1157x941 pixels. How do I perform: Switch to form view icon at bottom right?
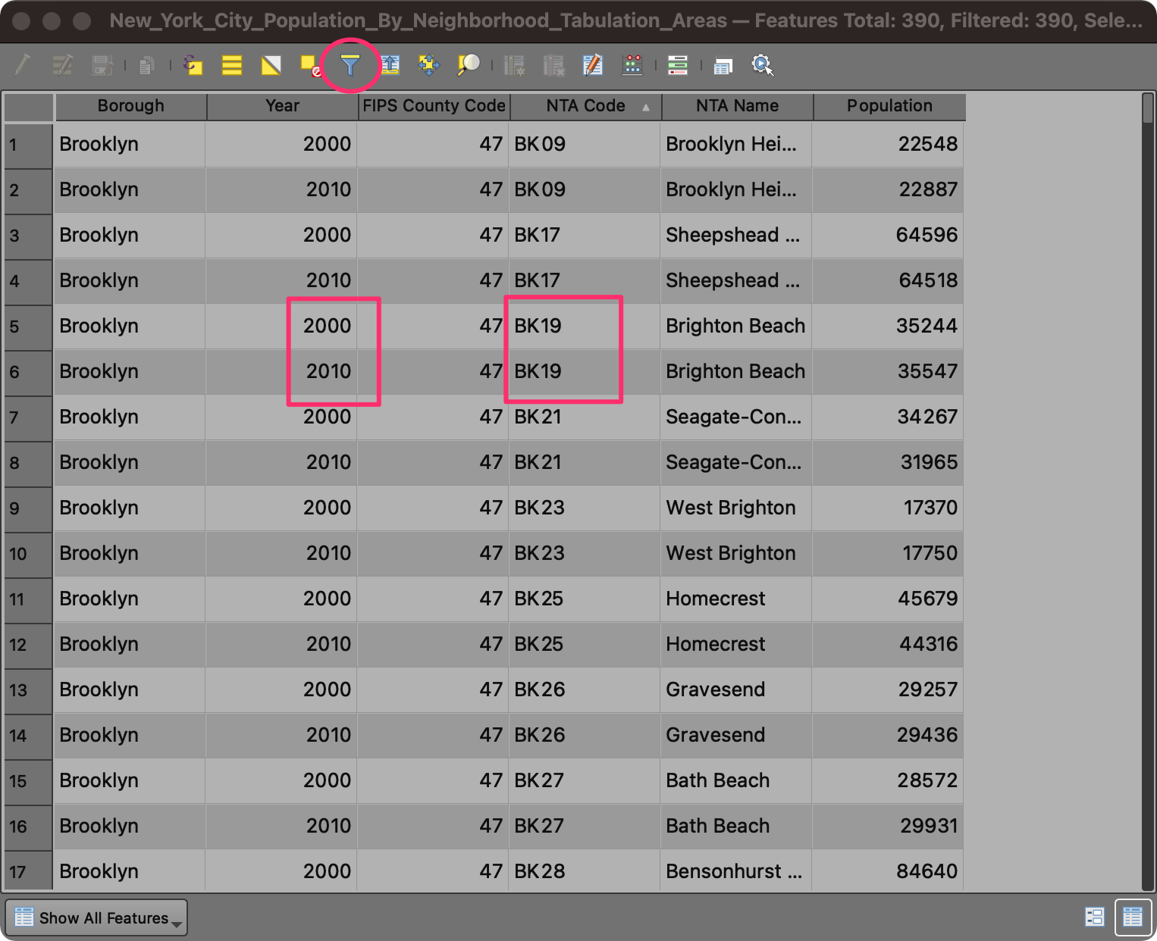click(1094, 917)
